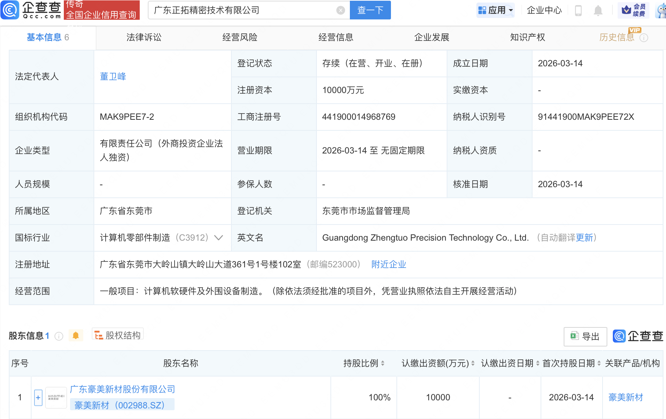Expand the shareholder row with the plus icon
Viewport: 666px width, 419px height.
(38, 397)
